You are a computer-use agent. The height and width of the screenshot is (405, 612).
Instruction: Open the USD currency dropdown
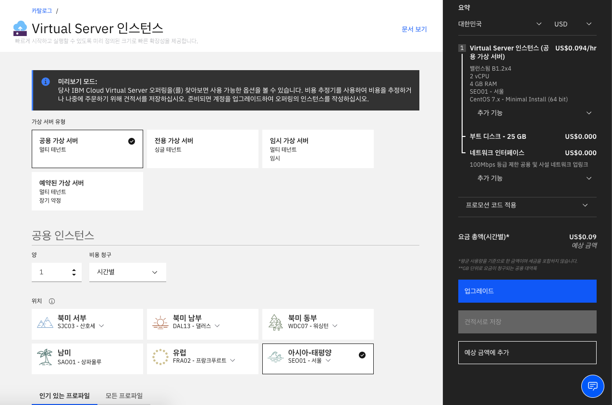573,24
